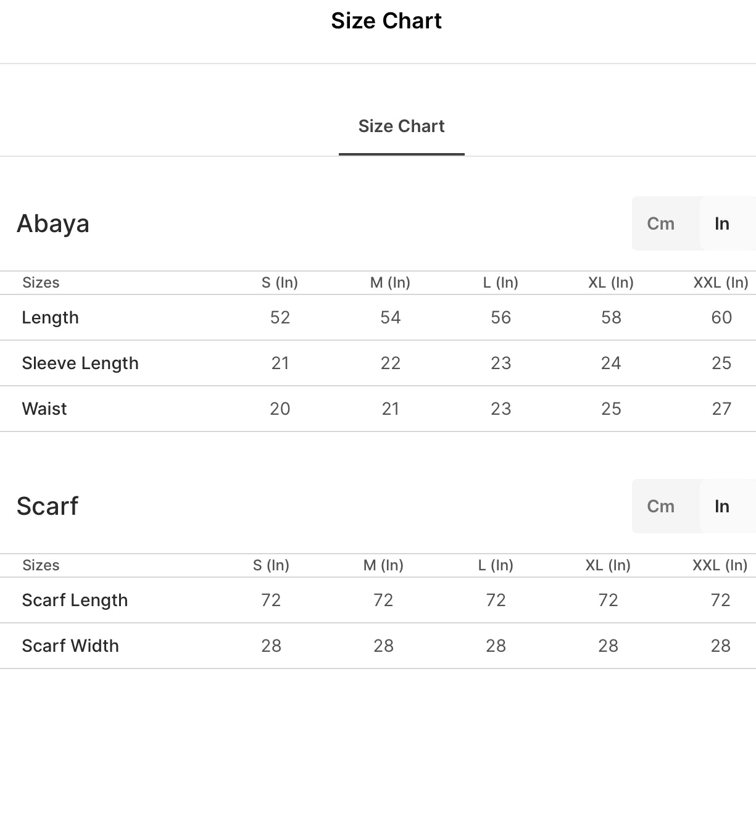This screenshot has width=756, height=816.
Task: Select the Abaya Length row label
Action: pyautogui.click(x=50, y=317)
